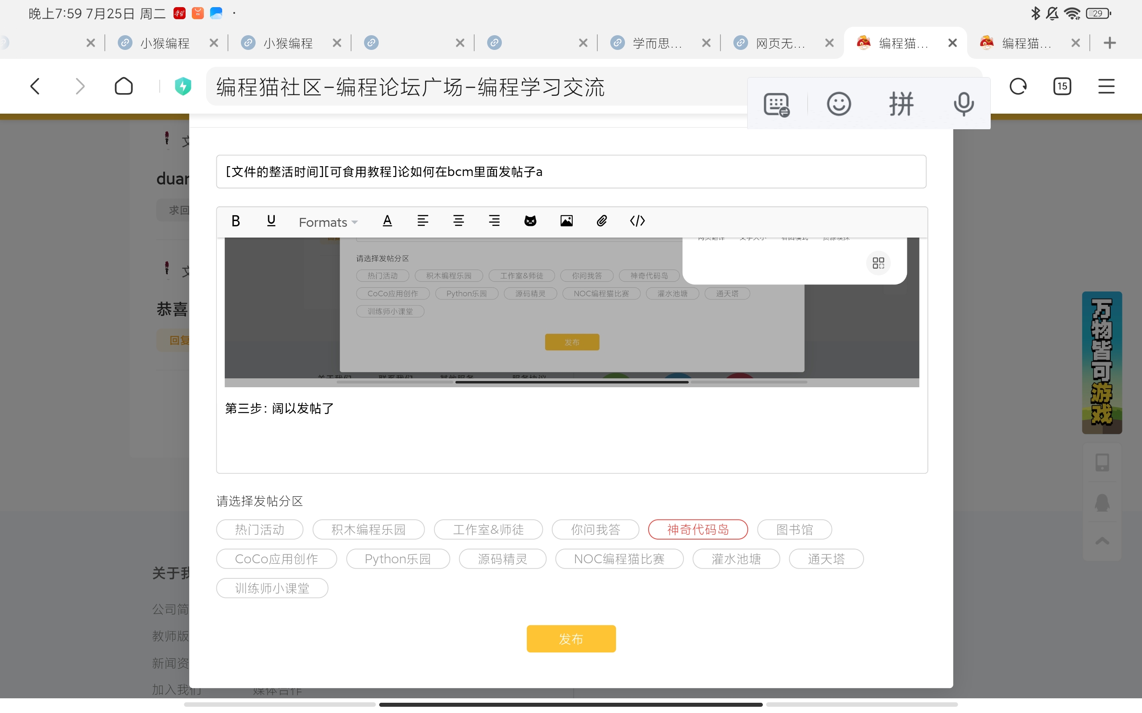The width and height of the screenshot is (1142, 713).
Task: Select the 工作室&师徒 category
Action: coord(488,529)
